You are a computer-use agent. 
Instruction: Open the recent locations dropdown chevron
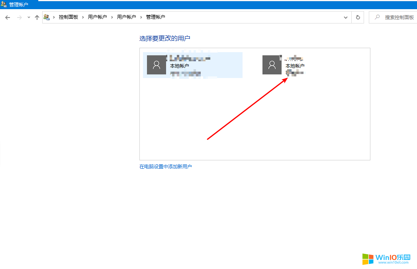pyautogui.click(x=29, y=18)
